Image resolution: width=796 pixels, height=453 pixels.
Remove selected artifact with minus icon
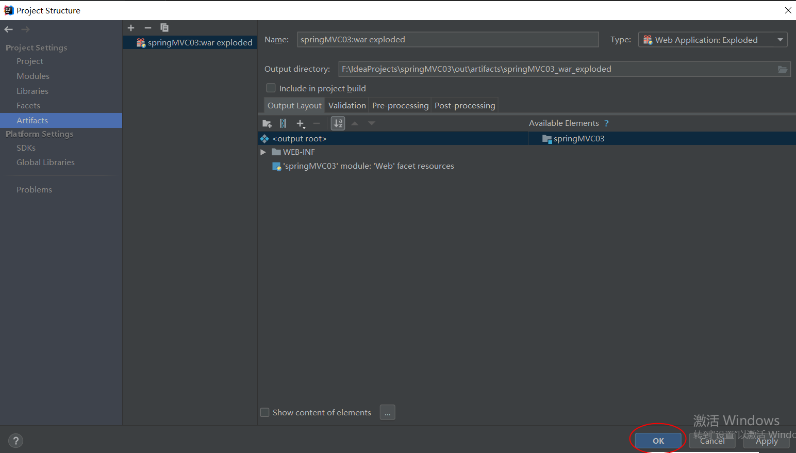click(x=148, y=28)
